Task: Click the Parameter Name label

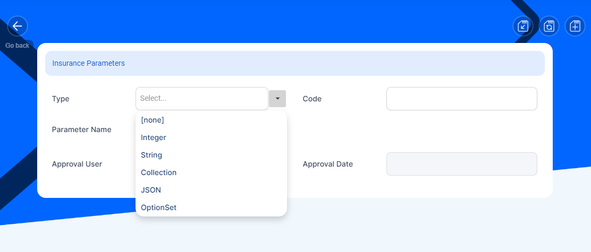Action: point(81,129)
